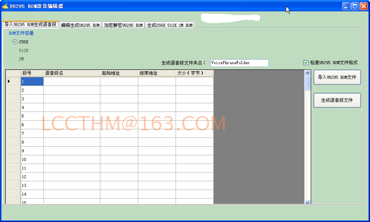The width and height of the screenshot is (370, 222).
Task: Select the 256K ROM size radio button
Action: pyautogui.click(x=15, y=42)
